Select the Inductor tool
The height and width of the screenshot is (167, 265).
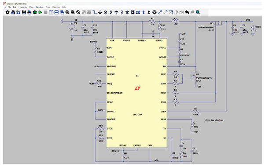pos(121,12)
